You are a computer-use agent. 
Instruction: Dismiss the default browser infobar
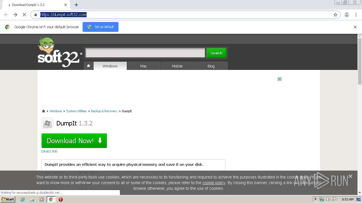[x=355, y=27]
